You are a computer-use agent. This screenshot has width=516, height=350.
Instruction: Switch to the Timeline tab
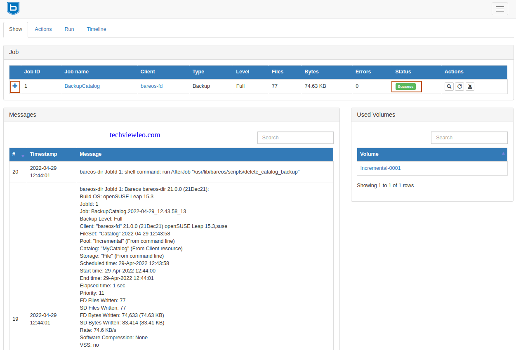click(x=97, y=29)
